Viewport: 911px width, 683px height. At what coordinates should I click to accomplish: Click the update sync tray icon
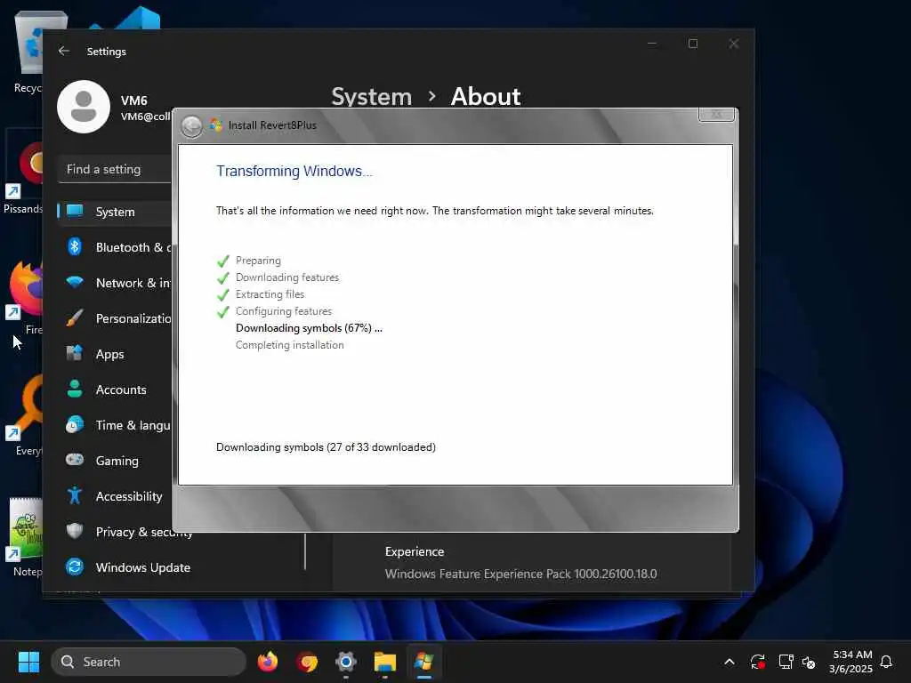[758, 662]
